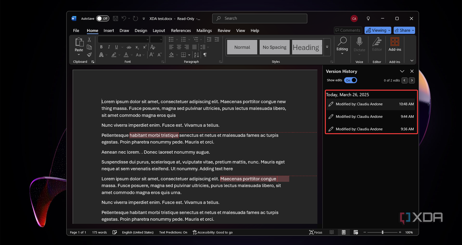The width and height of the screenshot is (462, 245).
Task: Click the next edit arrow in Version History
Action: [412, 80]
